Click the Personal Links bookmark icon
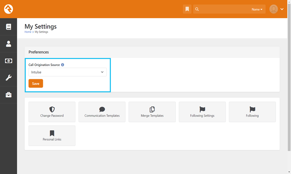This screenshot has width=291, height=174. (52, 133)
